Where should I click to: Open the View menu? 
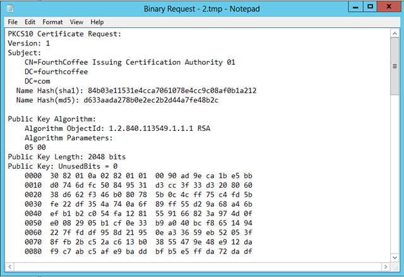pyautogui.click(x=76, y=22)
